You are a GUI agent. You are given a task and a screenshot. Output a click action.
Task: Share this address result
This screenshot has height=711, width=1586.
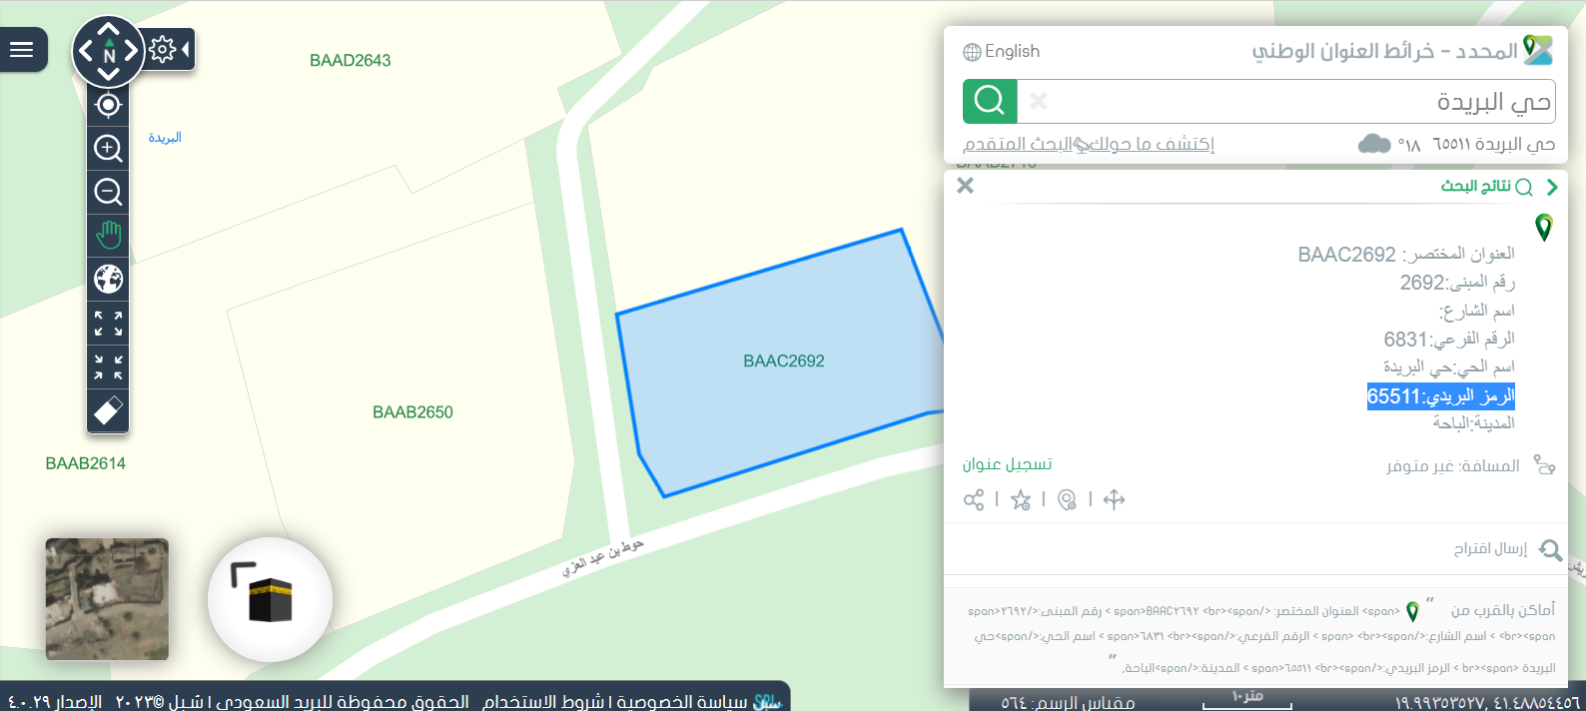click(x=974, y=500)
